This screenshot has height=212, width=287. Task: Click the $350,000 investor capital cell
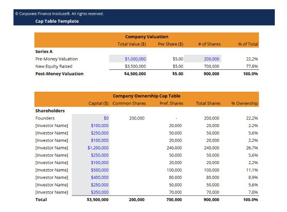pyautogui.click(x=99, y=192)
